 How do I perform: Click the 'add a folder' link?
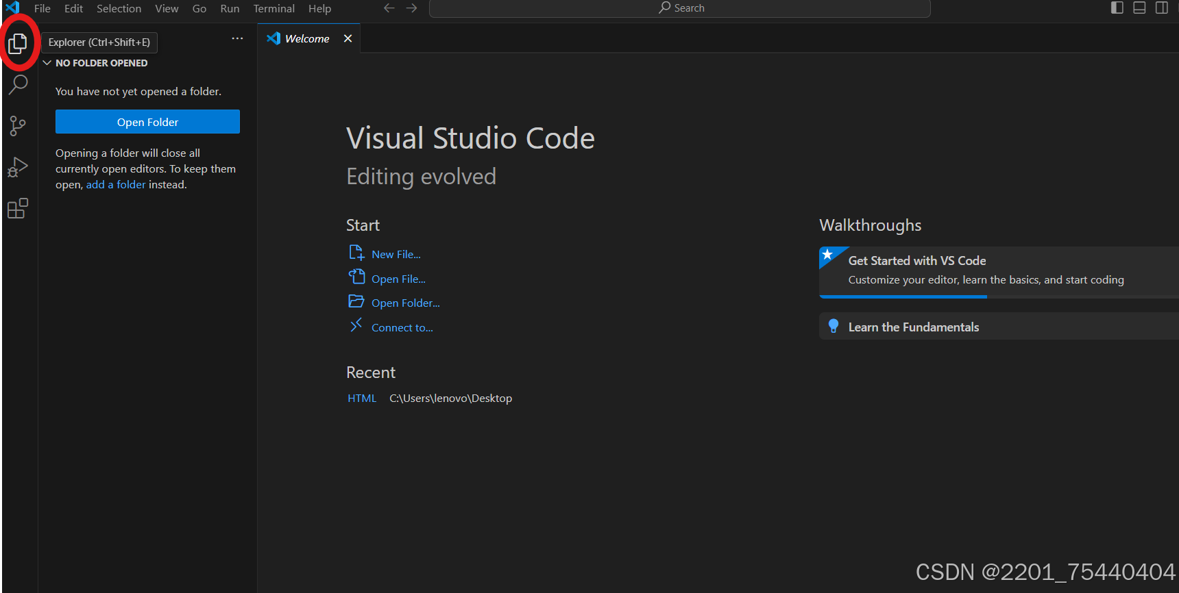coord(116,184)
